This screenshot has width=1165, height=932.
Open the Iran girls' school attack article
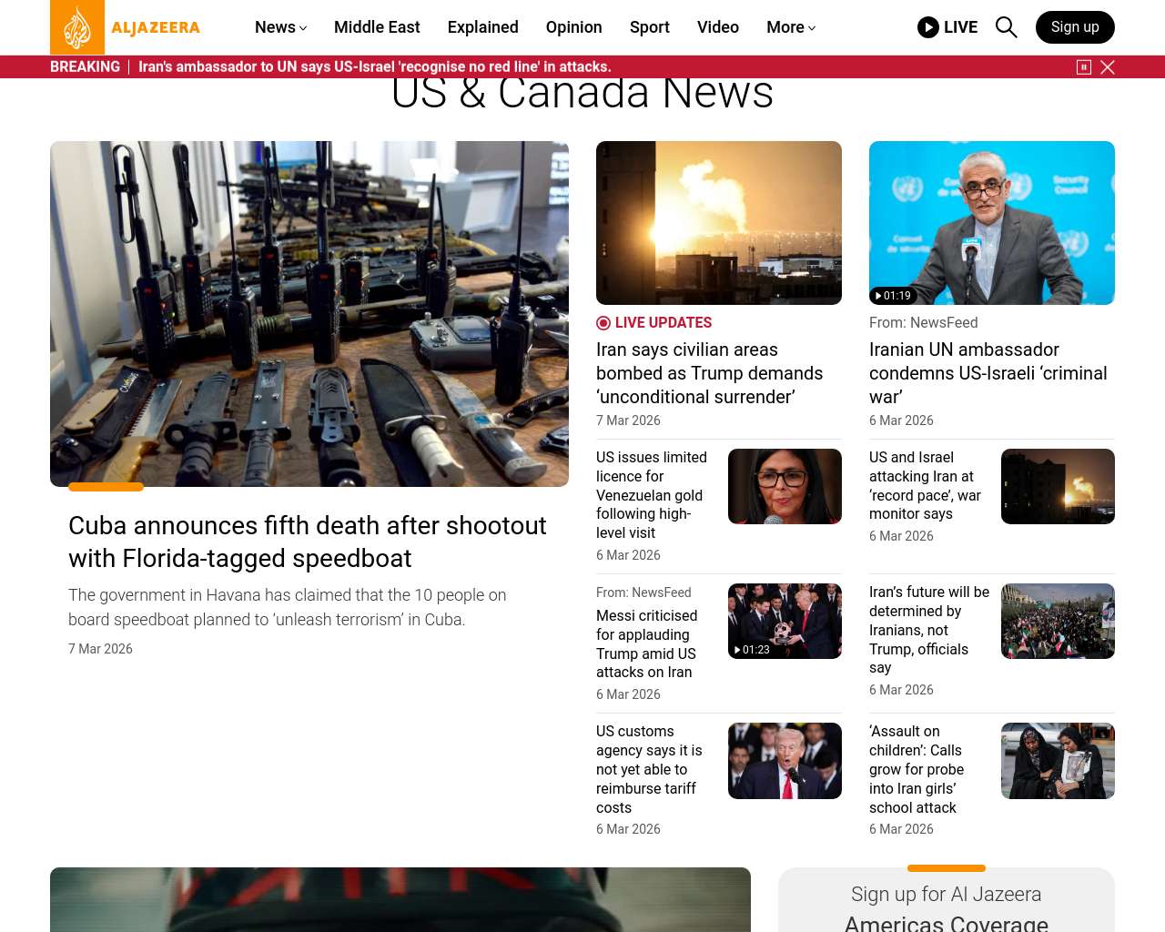pyautogui.click(x=916, y=769)
